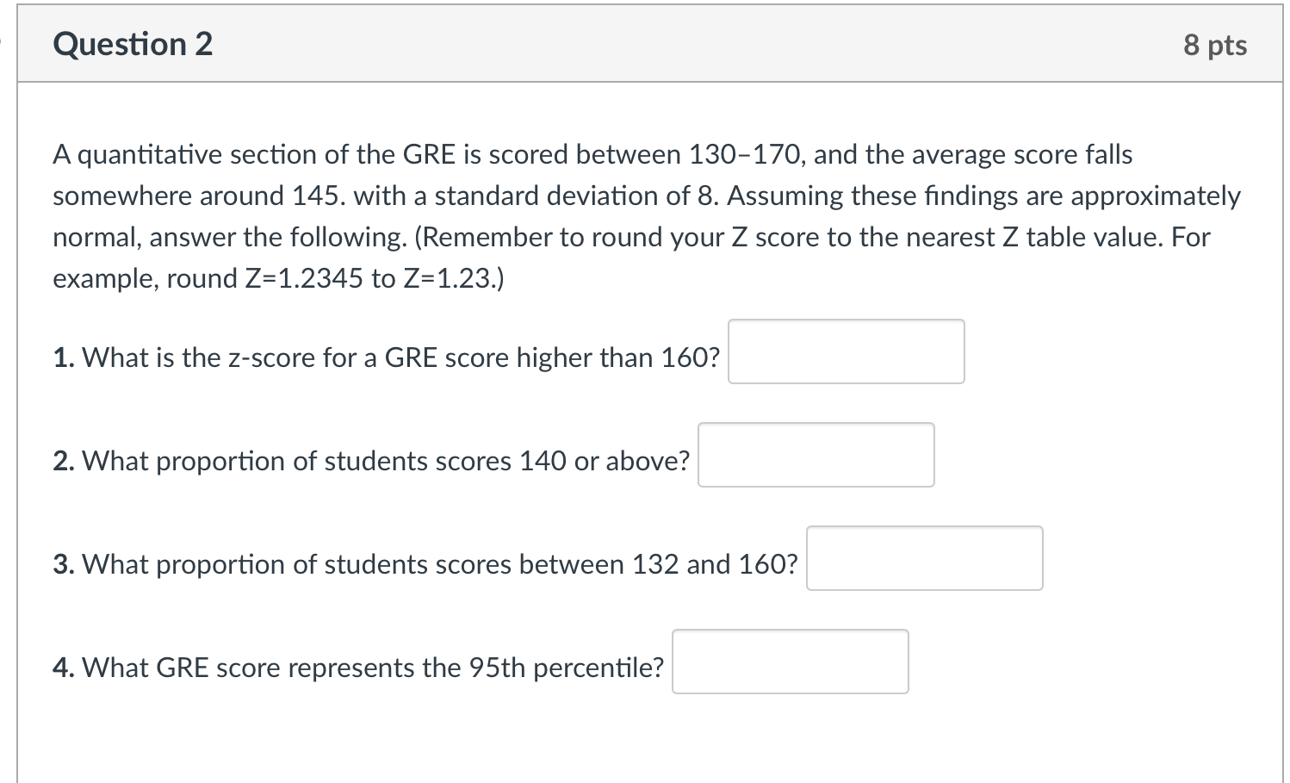This screenshot has width=1290, height=783.
Task: Click inside the first empty response field
Action: click(845, 351)
